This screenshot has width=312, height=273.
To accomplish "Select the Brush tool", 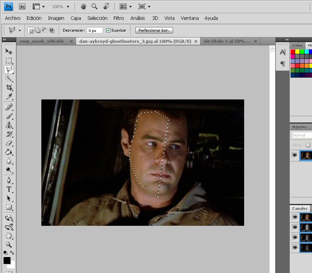I will [9, 116].
